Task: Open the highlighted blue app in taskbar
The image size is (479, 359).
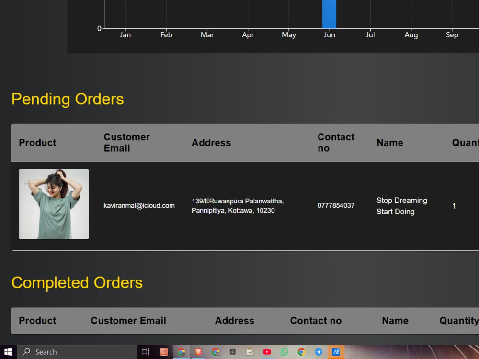Action: (336, 352)
